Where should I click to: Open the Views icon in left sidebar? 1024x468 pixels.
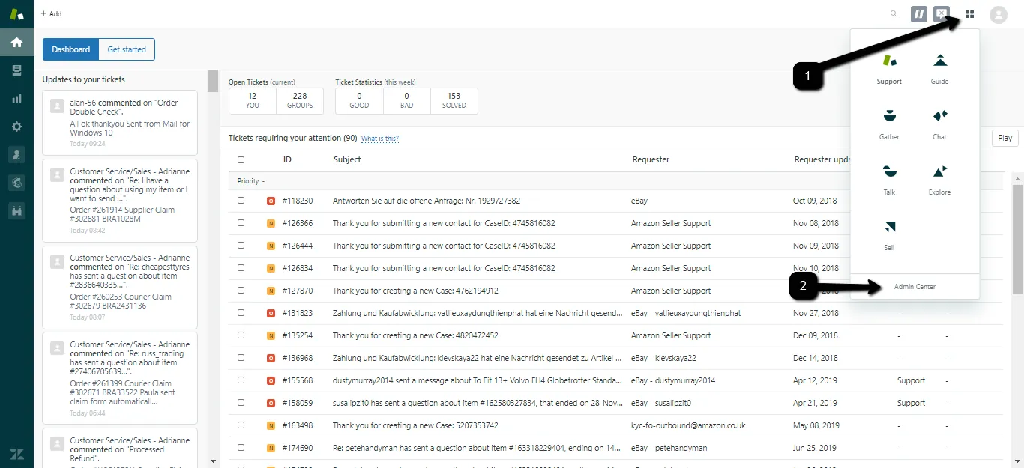pyautogui.click(x=16, y=70)
